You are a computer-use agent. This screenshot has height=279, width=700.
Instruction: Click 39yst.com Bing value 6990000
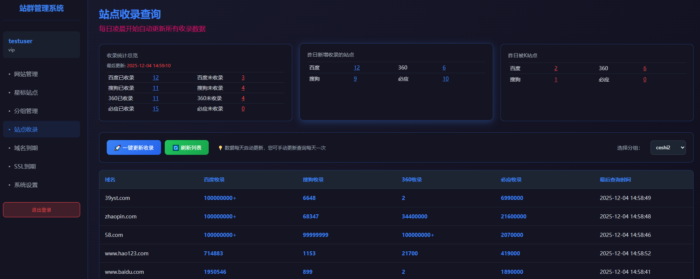[x=512, y=198]
